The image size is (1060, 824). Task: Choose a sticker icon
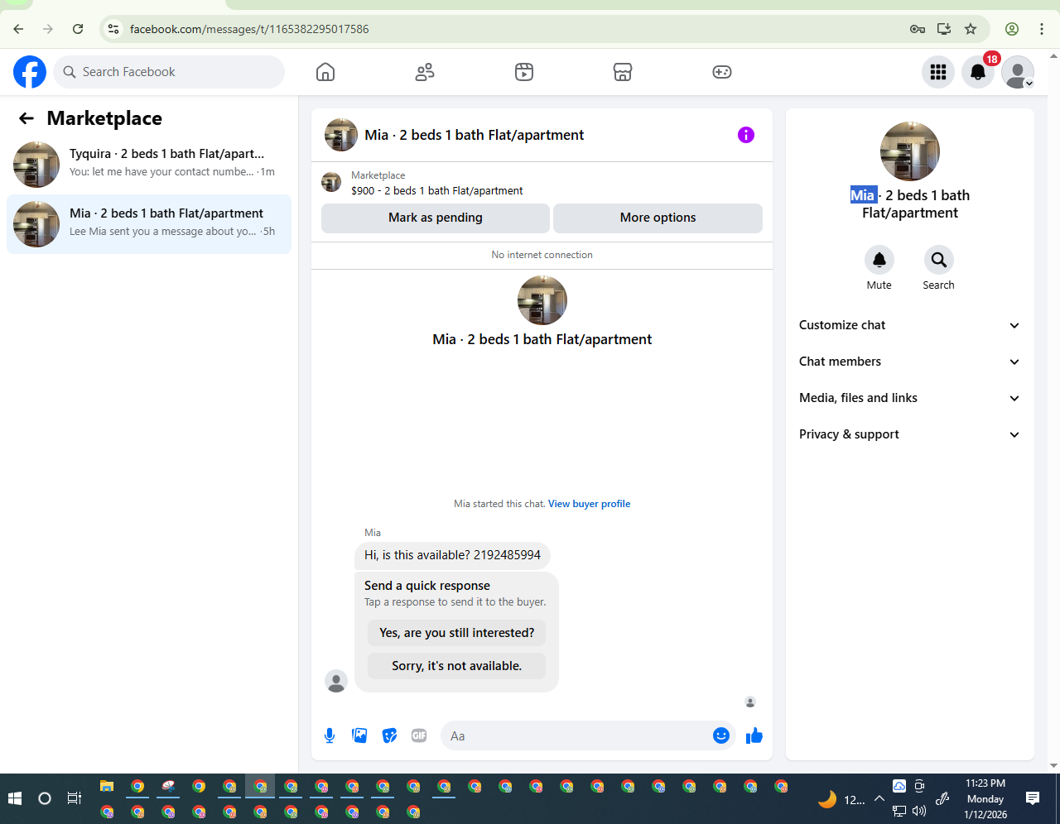[x=389, y=735]
